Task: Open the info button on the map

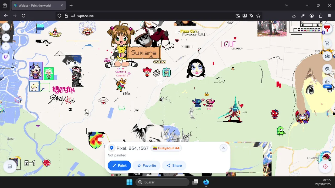Action: pyautogui.click(x=6, y=27)
